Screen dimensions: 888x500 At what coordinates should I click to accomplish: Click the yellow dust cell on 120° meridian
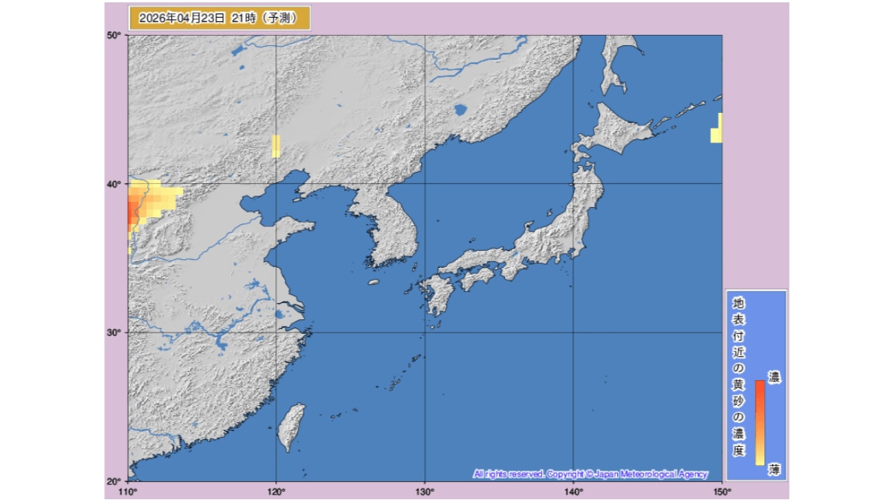tap(276, 146)
